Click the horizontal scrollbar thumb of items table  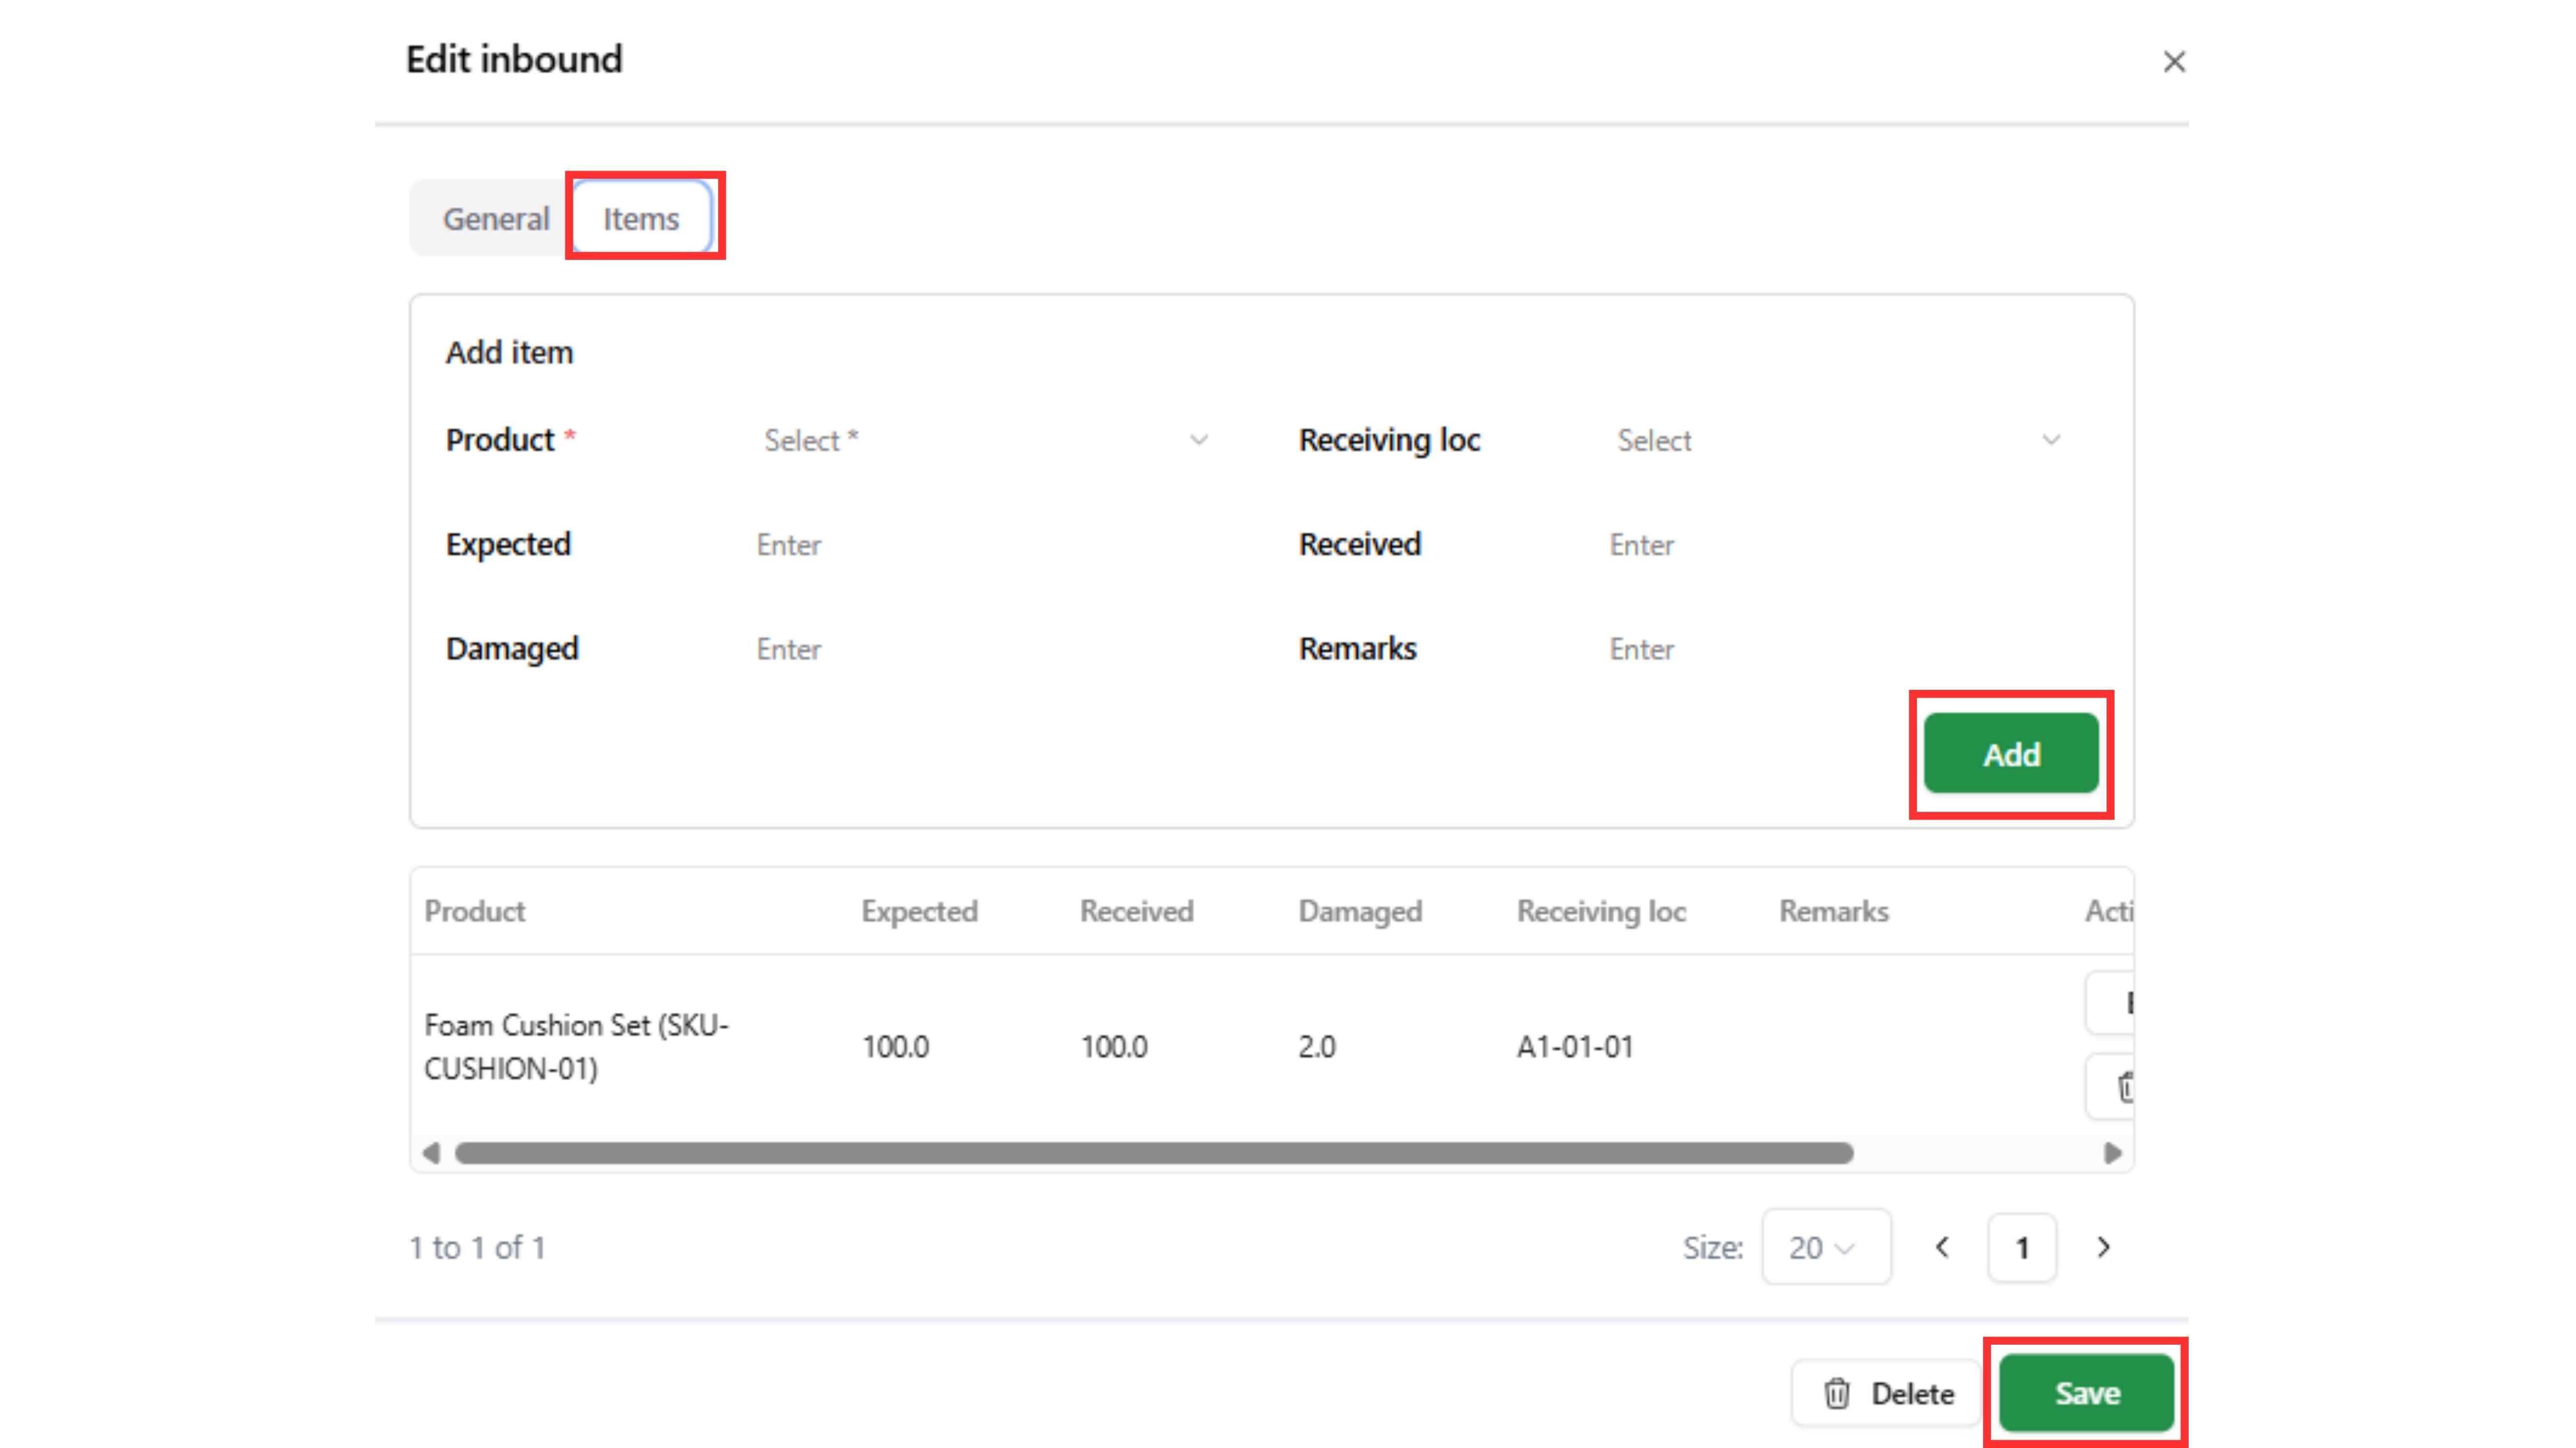pyautogui.click(x=1153, y=1153)
